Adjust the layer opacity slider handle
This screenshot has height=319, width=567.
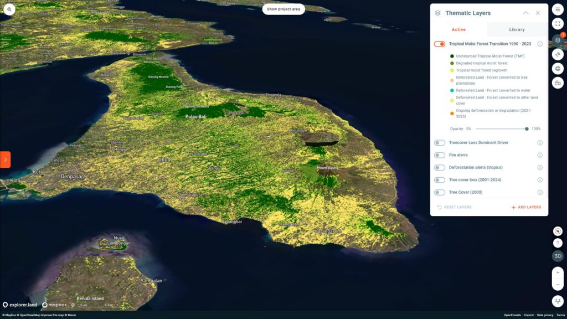527,128
